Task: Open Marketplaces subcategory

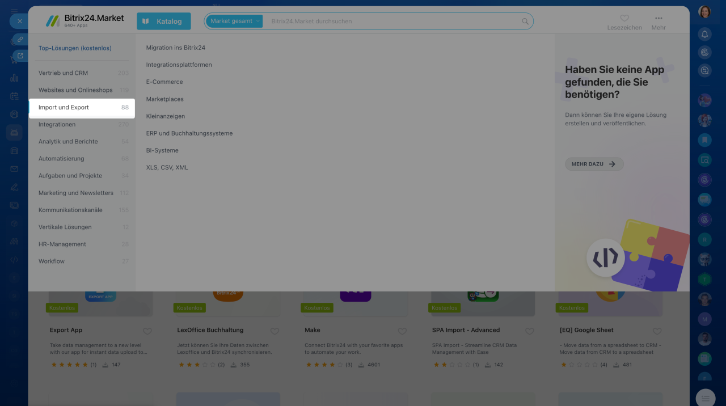Action: (x=165, y=99)
